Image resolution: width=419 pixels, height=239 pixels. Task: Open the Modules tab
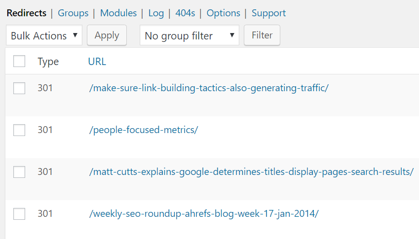(x=118, y=13)
